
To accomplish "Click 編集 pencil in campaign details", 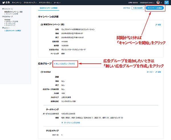I will [158, 25].
